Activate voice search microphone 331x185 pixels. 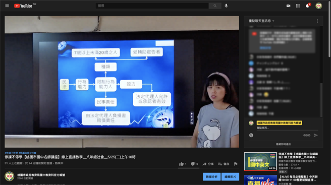click(x=226, y=6)
